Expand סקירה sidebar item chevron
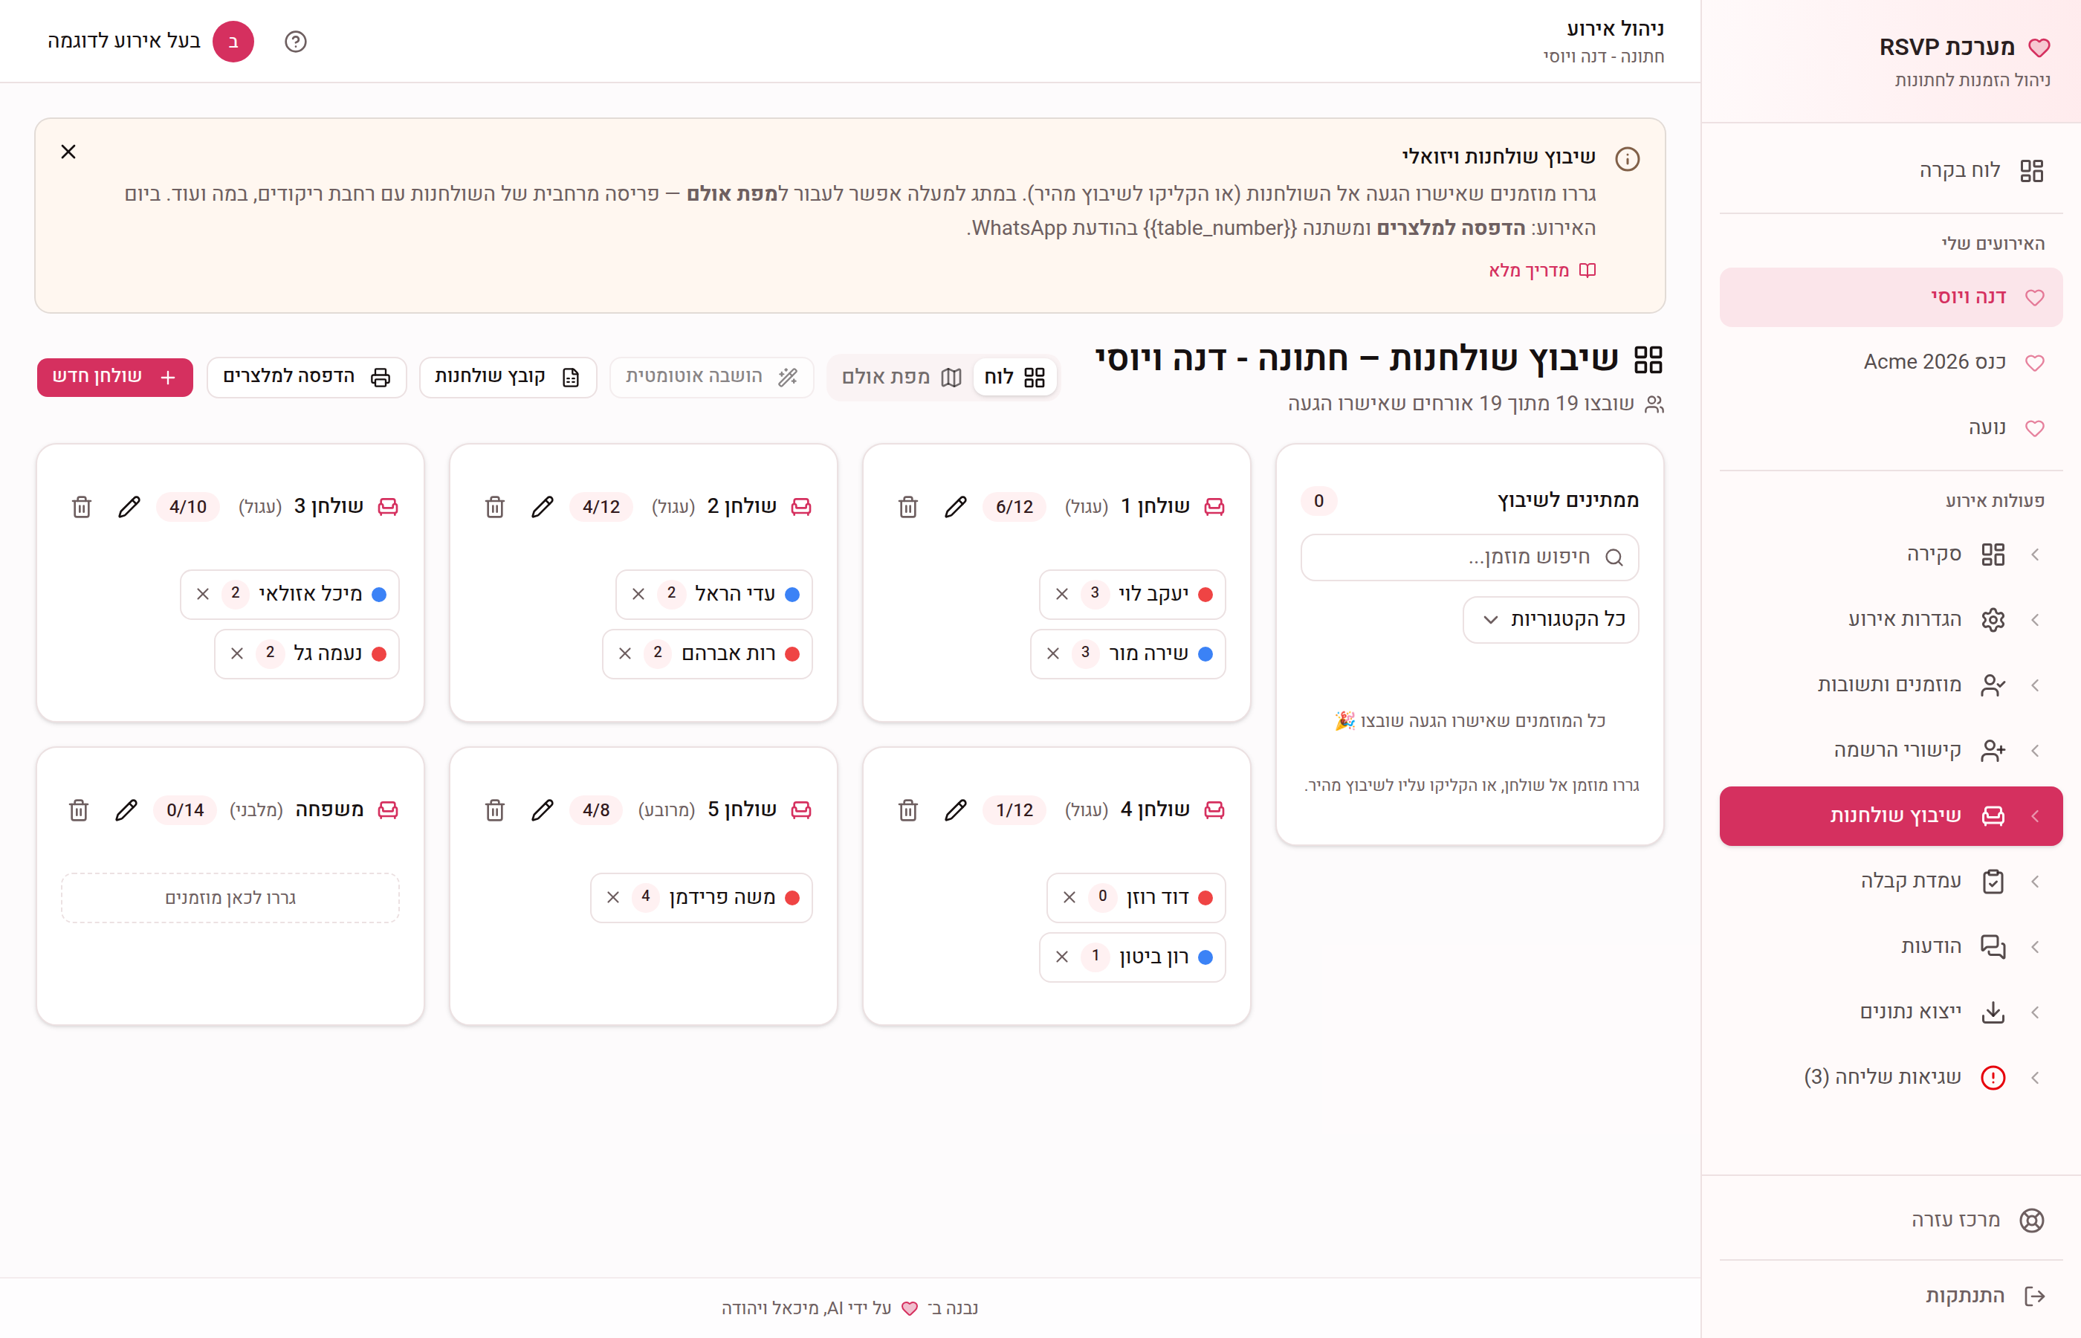Image resolution: width=2081 pixels, height=1338 pixels. point(2035,555)
